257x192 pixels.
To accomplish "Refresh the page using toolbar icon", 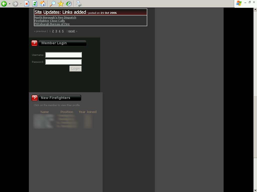I will click(35, 4).
